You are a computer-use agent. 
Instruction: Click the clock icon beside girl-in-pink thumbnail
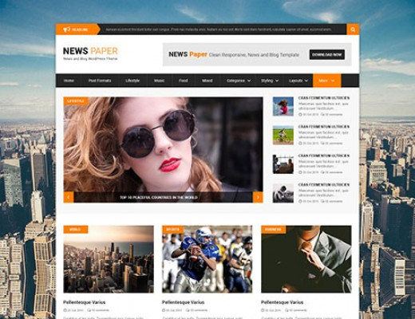point(300,115)
